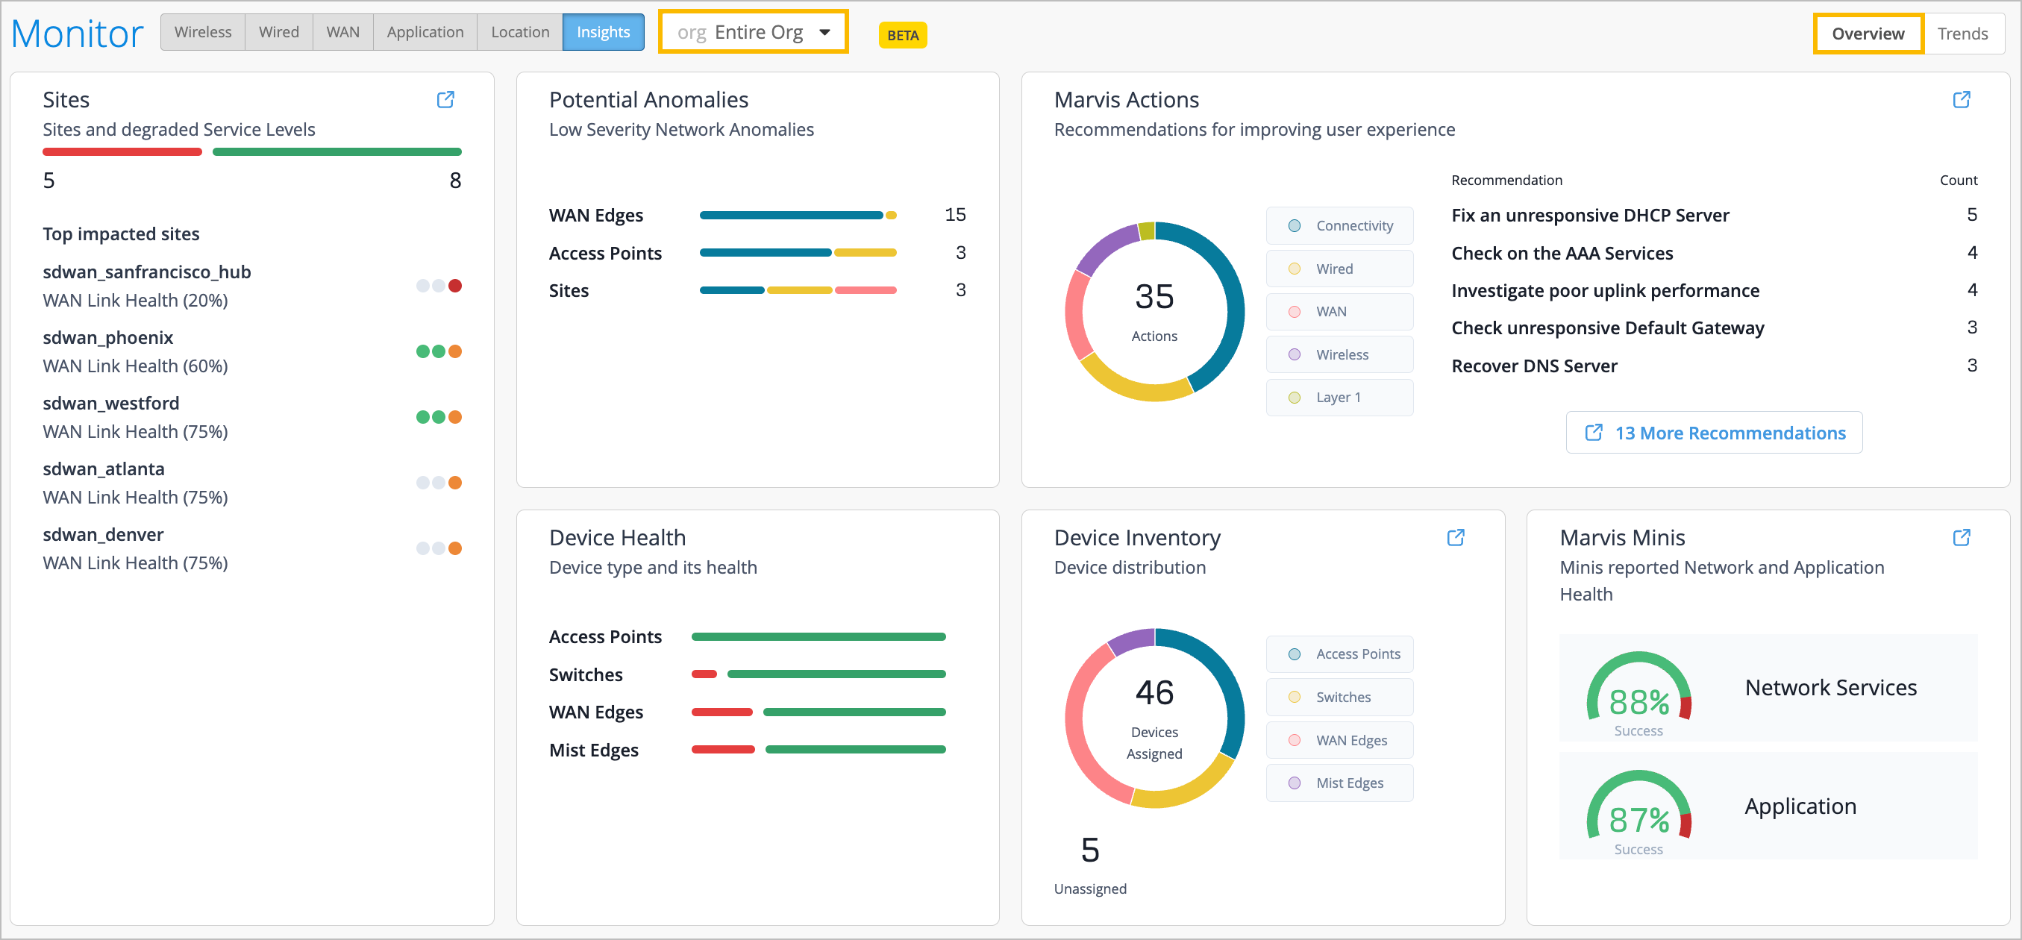Screen dimensions: 2022x940
Task: Click the center of the 46 Devices Assigned donut
Action: coord(1154,716)
